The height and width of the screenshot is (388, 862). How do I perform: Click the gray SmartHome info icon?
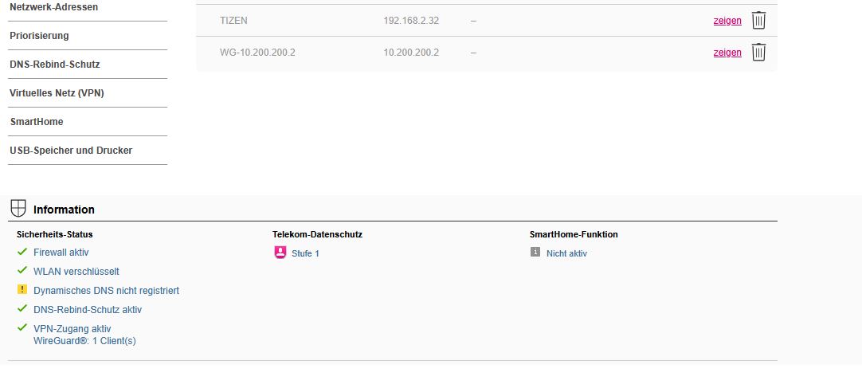[x=535, y=253]
